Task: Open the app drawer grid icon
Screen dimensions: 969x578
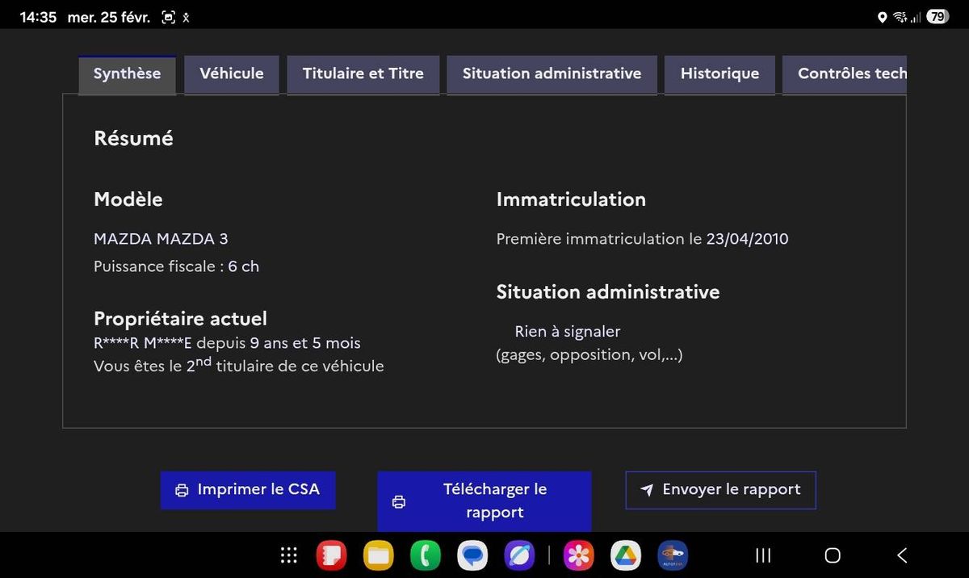Action: click(x=288, y=555)
